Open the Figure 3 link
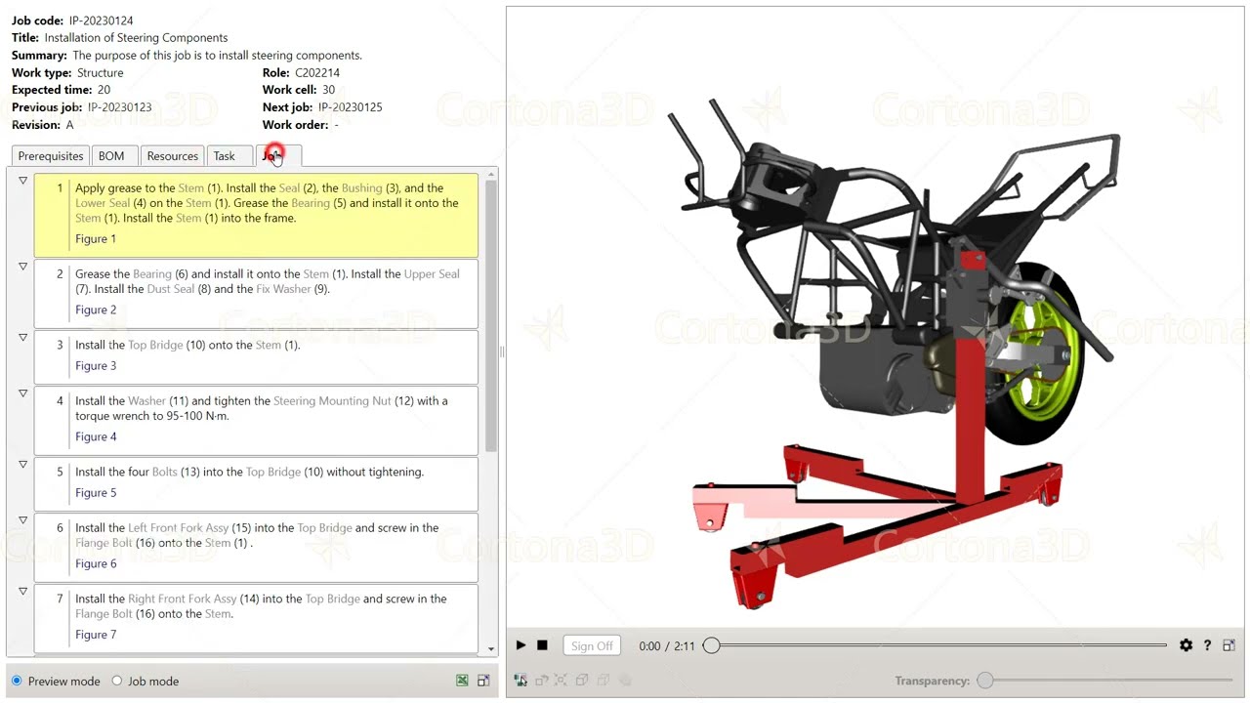Screen dimensions: 1250x703 pos(96,366)
